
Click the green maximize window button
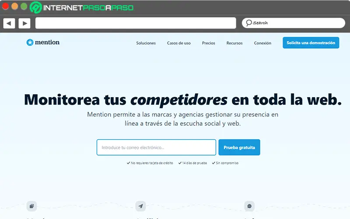coord(24,6)
